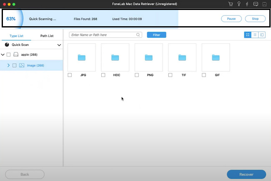Click the Recover button

pos(246,174)
